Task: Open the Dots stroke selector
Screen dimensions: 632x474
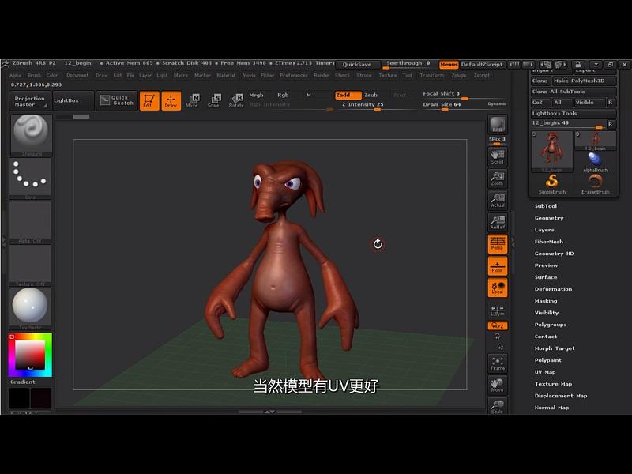Action: [x=31, y=179]
